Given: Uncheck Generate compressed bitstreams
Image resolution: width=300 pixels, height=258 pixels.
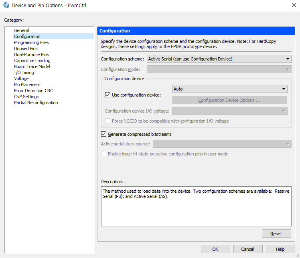Looking at the screenshot, I should click(x=104, y=134).
